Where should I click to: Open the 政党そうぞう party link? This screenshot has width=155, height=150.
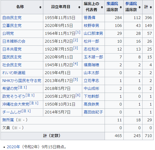click(14, 96)
